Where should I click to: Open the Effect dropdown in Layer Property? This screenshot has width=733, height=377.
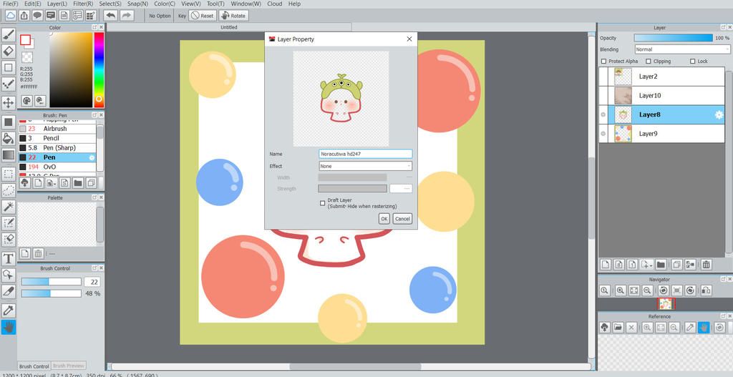(x=366, y=166)
